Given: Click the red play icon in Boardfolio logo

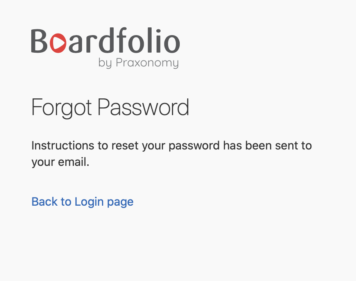Looking at the screenshot, I should [x=58, y=43].
